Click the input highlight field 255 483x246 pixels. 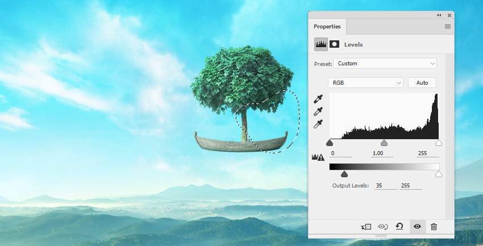click(x=427, y=153)
